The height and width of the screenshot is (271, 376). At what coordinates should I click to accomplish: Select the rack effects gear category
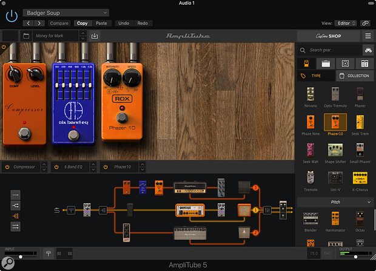[364, 64]
